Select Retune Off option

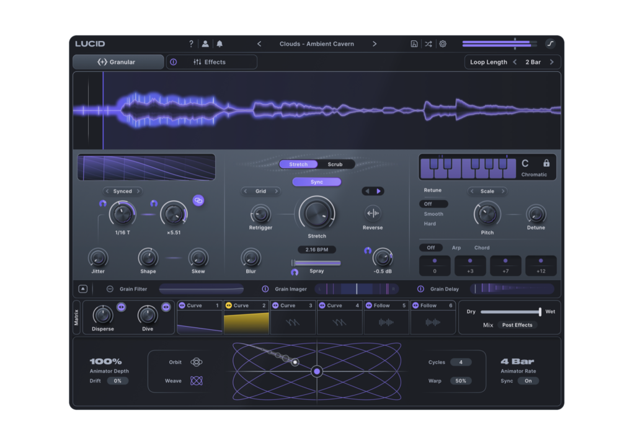pyautogui.click(x=433, y=203)
